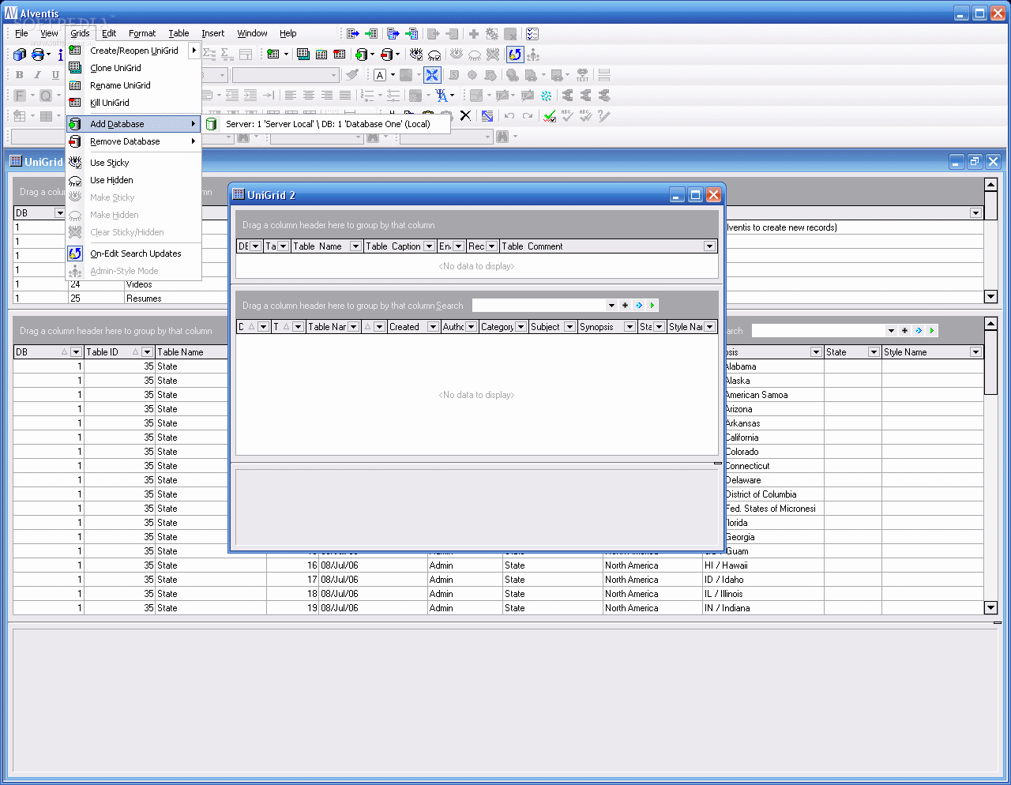This screenshot has height=785, width=1011.
Task: Click the redo arrow toolbar icon
Action: (528, 116)
